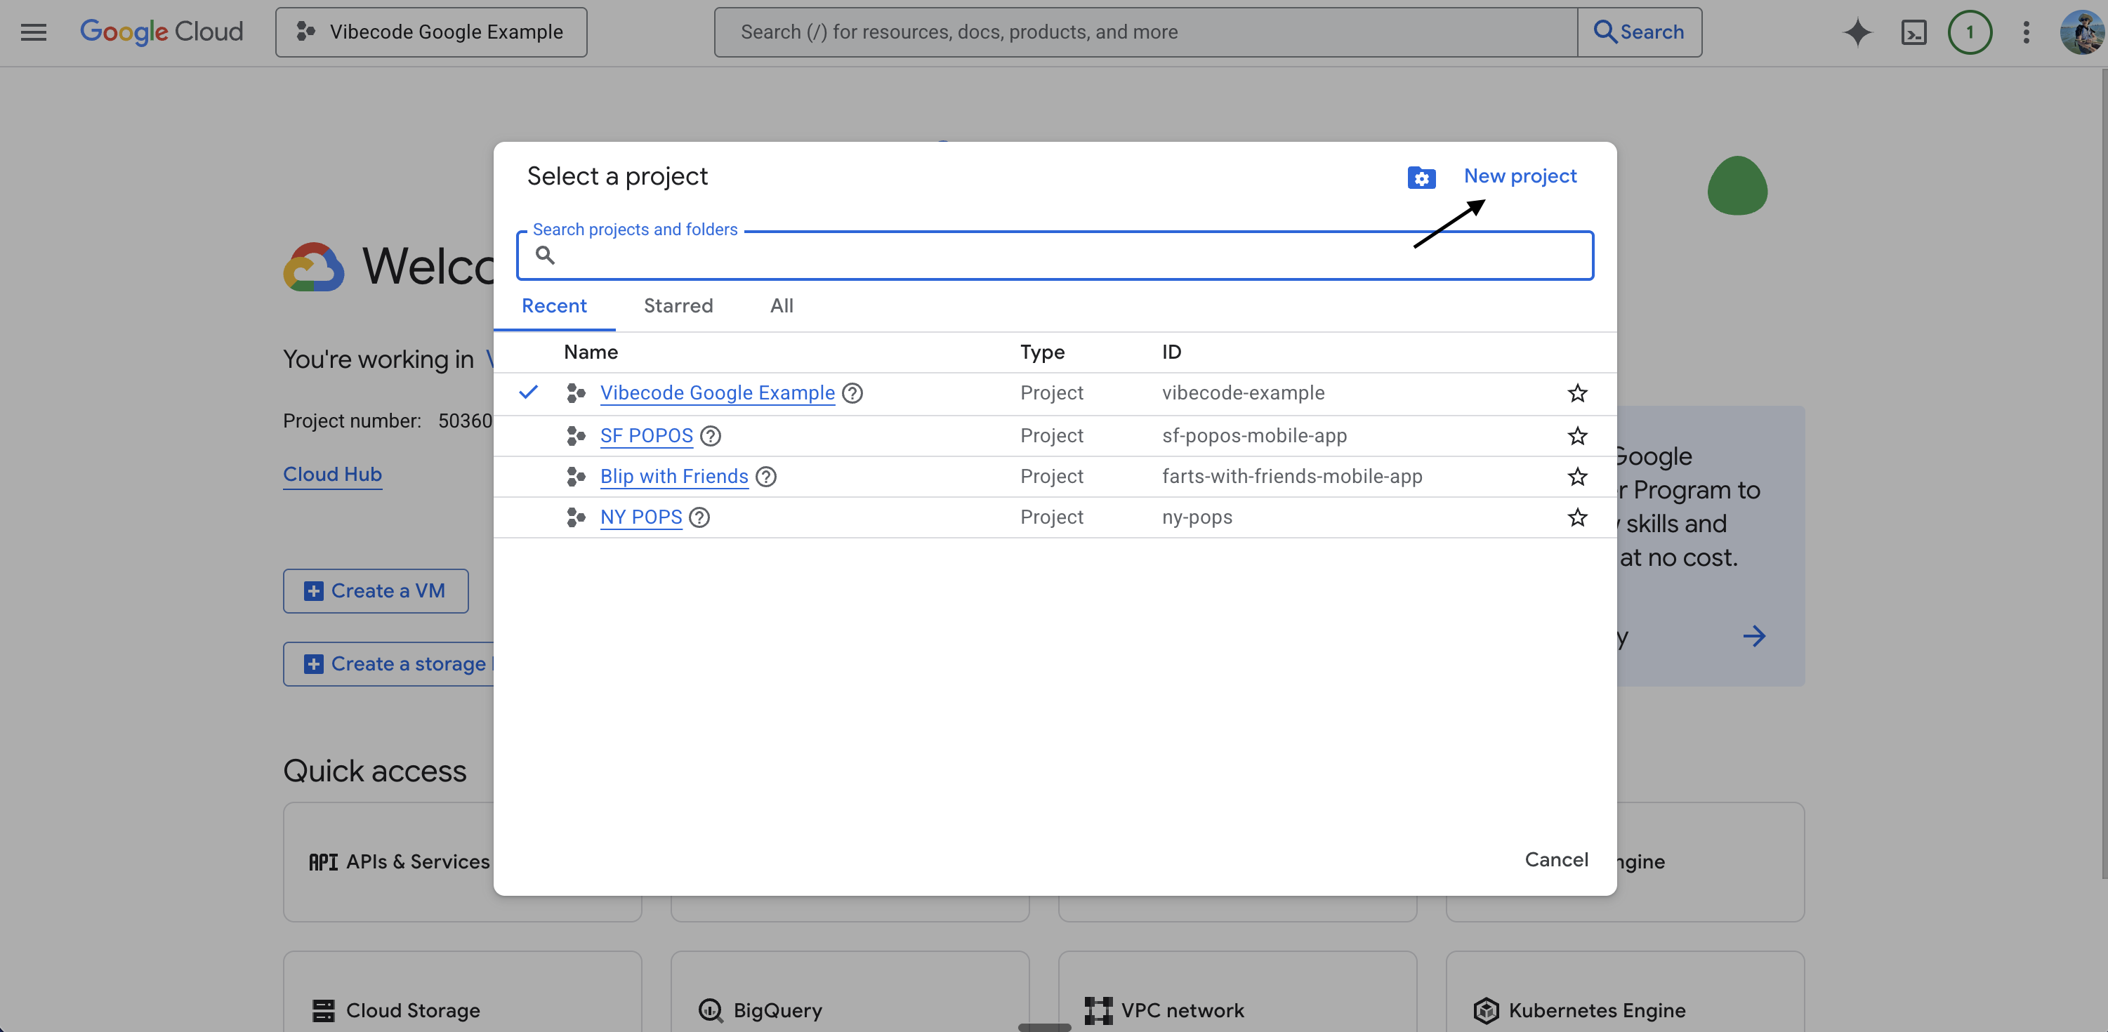
Task: Open the main navigation hamburger menu
Action: [34, 32]
